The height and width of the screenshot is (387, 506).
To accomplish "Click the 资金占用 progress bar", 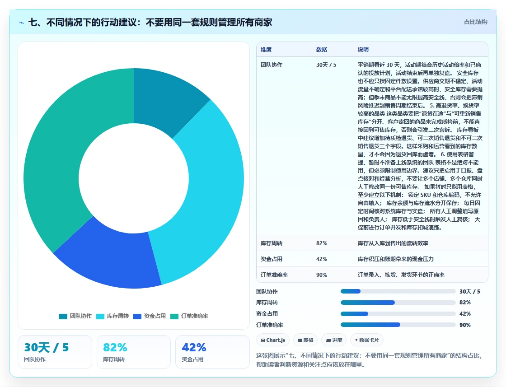I will pyautogui.click(x=398, y=314).
